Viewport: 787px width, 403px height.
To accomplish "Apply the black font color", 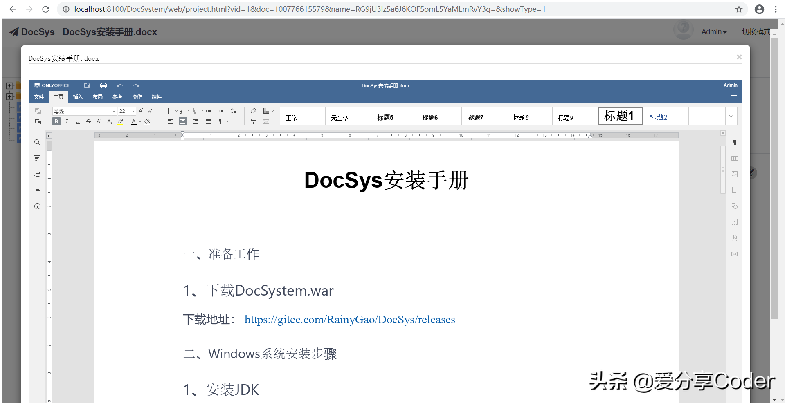I will (x=134, y=121).
